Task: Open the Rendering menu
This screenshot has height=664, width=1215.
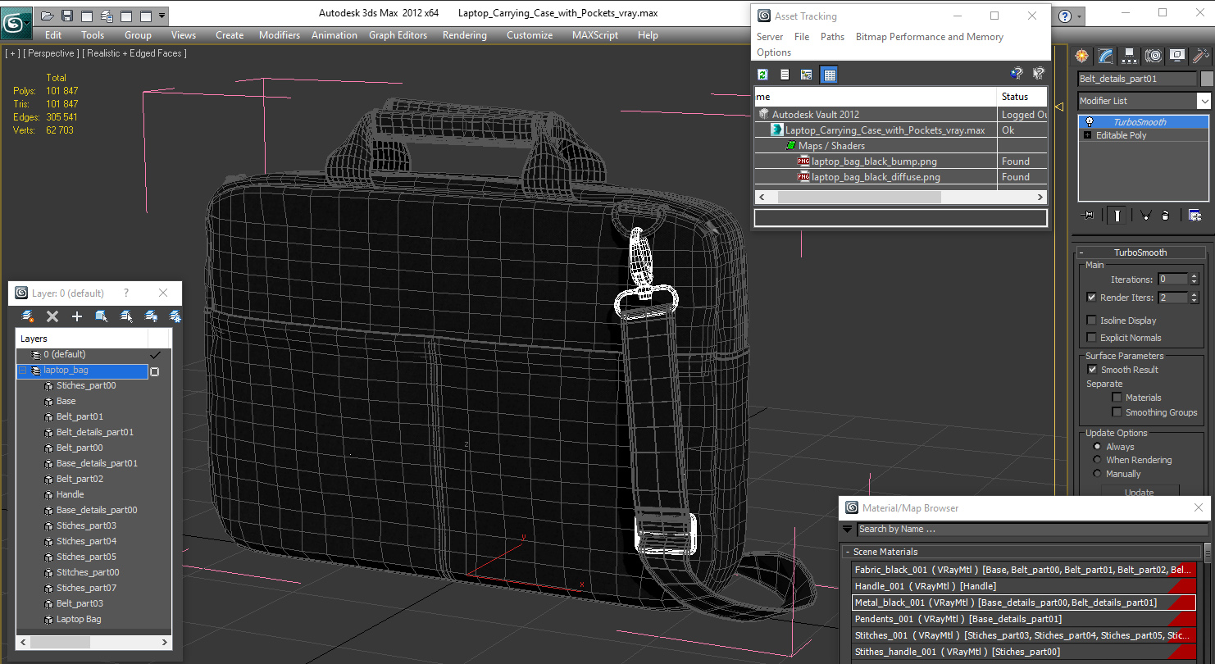Action: click(x=465, y=35)
